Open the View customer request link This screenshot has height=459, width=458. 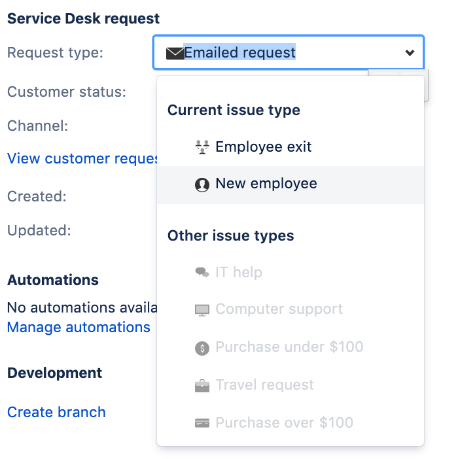pos(82,159)
